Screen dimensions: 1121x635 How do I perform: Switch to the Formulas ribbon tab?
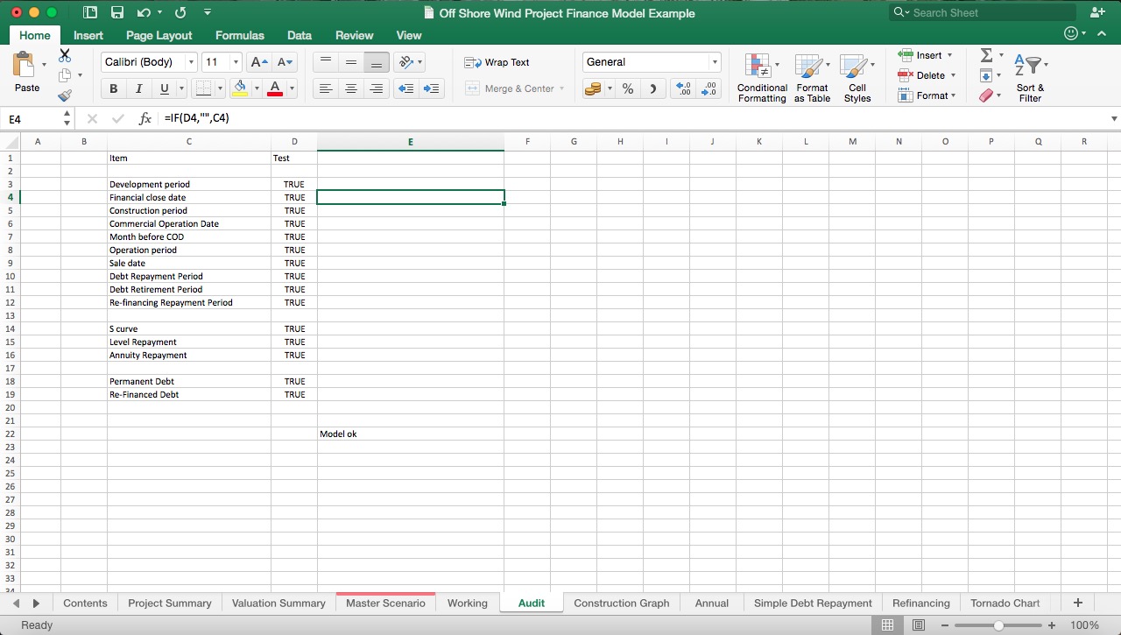(x=239, y=35)
